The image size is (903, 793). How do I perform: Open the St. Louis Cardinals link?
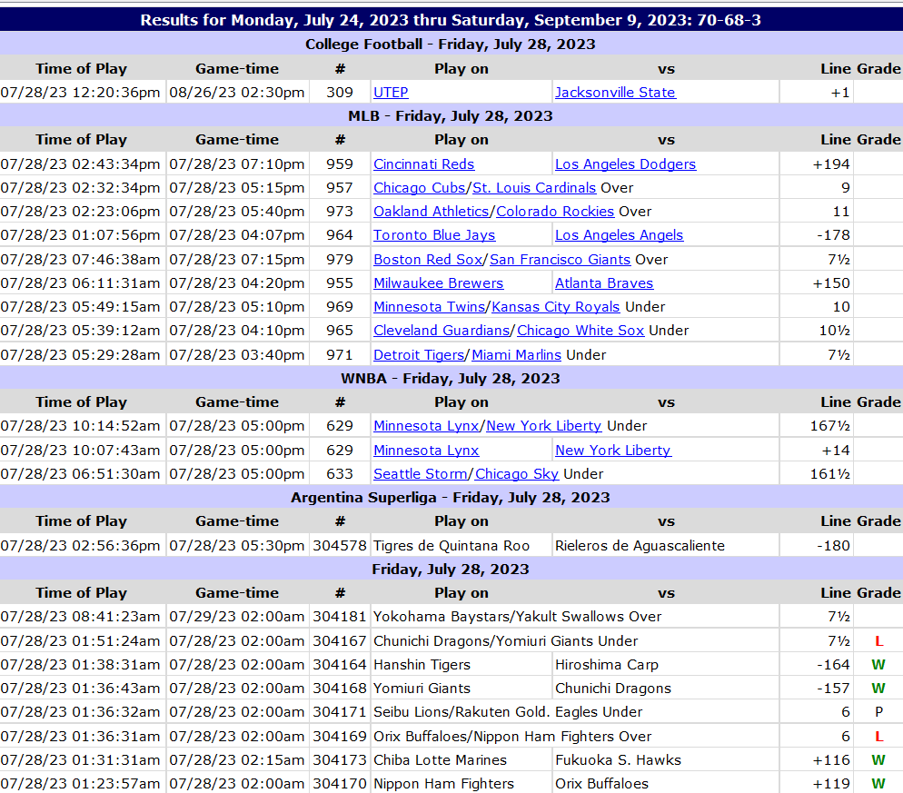click(x=534, y=188)
